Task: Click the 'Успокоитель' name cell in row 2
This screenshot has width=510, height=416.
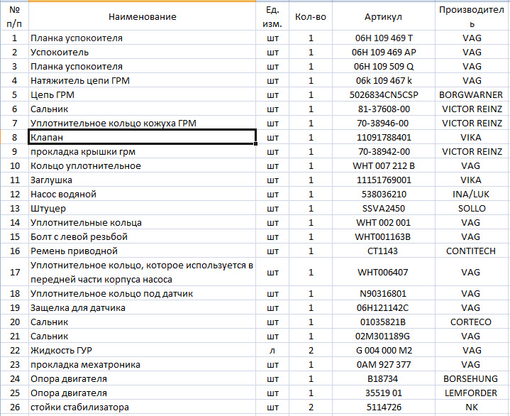Action: coord(143,52)
